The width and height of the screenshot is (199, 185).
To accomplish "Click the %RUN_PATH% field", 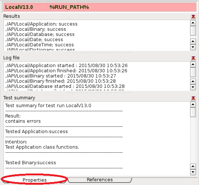I will [x=122, y=7].
